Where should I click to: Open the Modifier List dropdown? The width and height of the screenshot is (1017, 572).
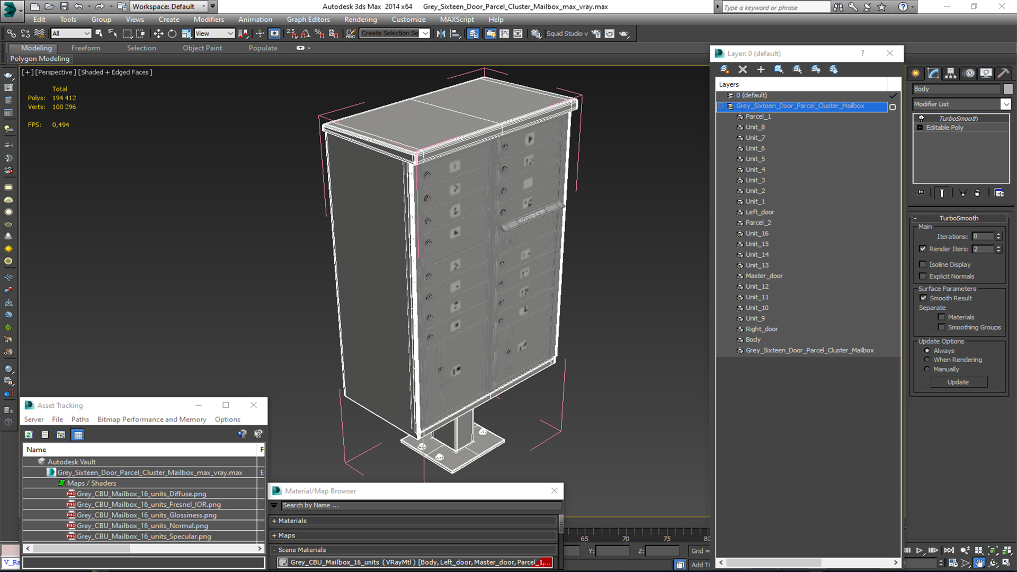click(x=1006, y=104)
